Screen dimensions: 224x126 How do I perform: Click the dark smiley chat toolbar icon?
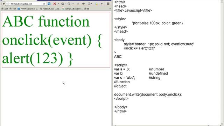(83, 4)
